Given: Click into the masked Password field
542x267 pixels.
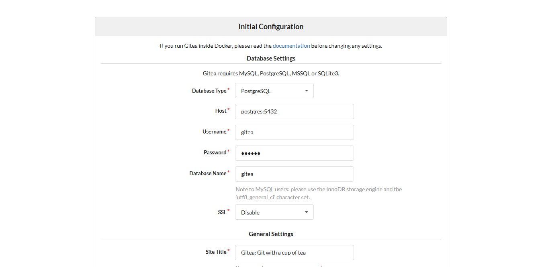Looking at the screenshot, I should pos(294,153).
